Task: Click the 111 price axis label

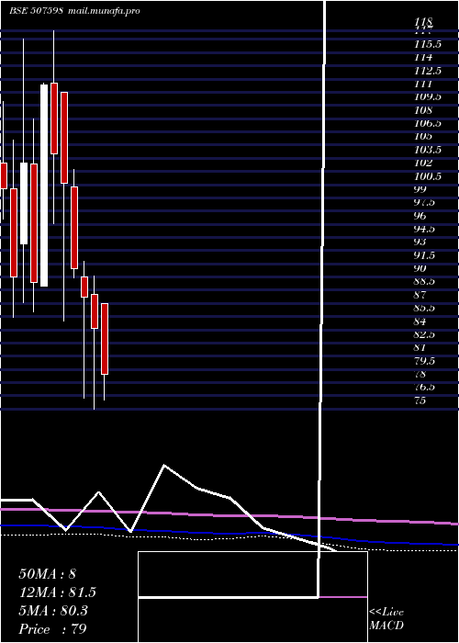Action: (423, 85)
